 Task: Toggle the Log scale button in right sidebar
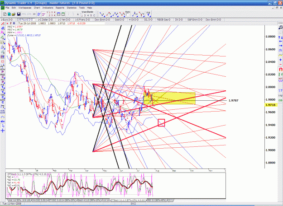click(280, 95)
